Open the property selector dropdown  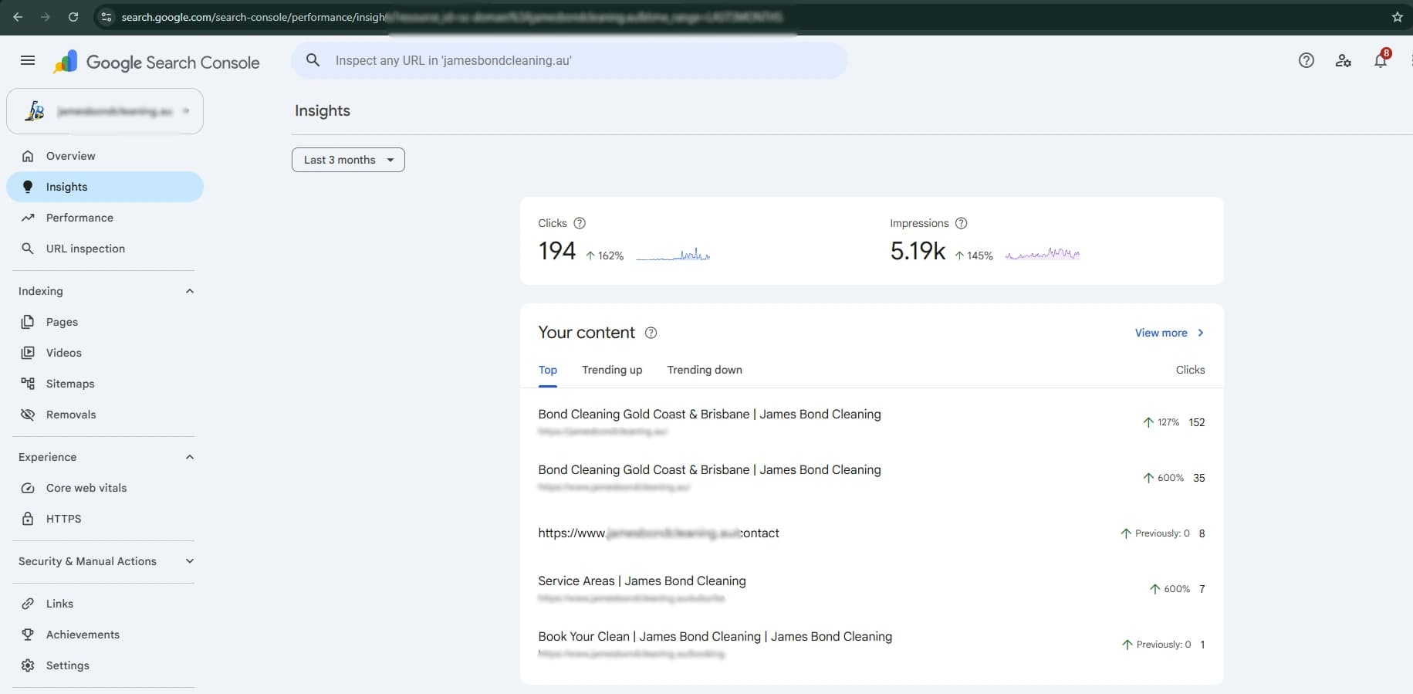click(x=105, y=111)
